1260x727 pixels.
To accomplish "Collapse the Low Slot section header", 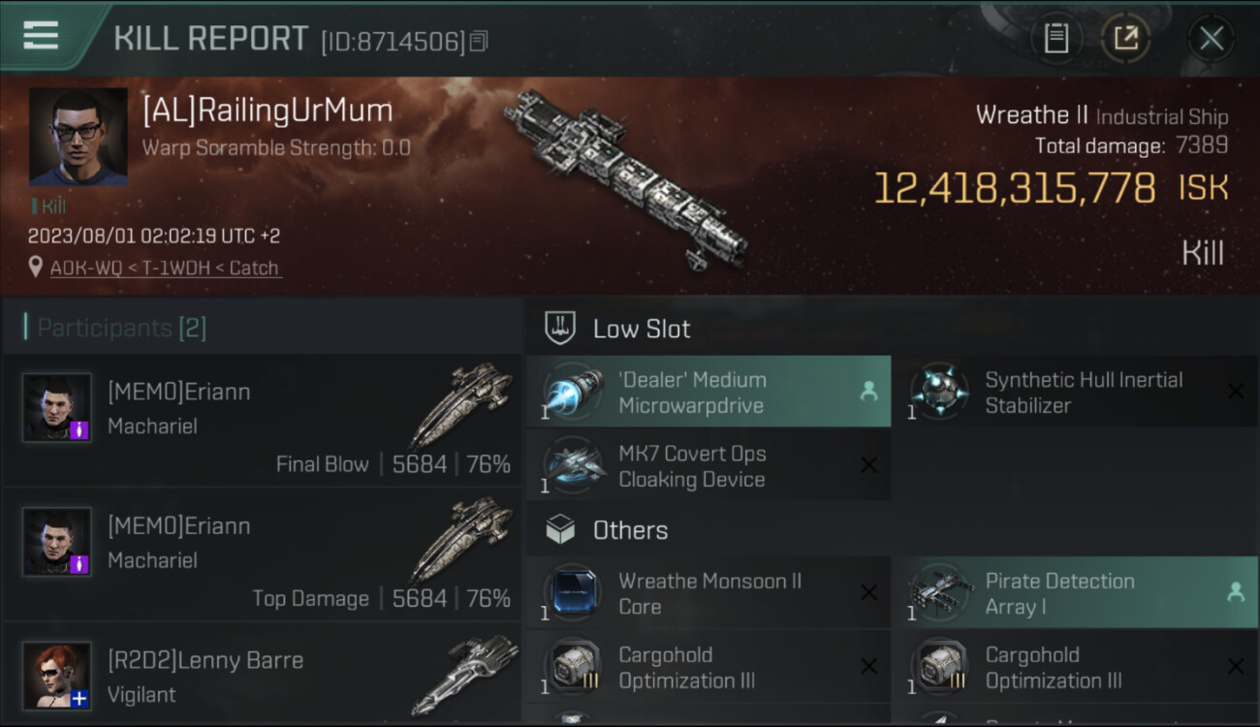I will [x=892, y=329].
